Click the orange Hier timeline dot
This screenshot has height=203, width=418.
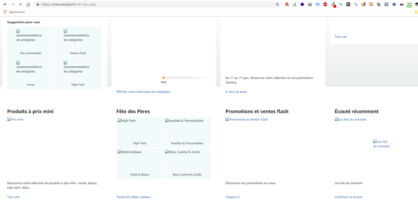(163, 78)
